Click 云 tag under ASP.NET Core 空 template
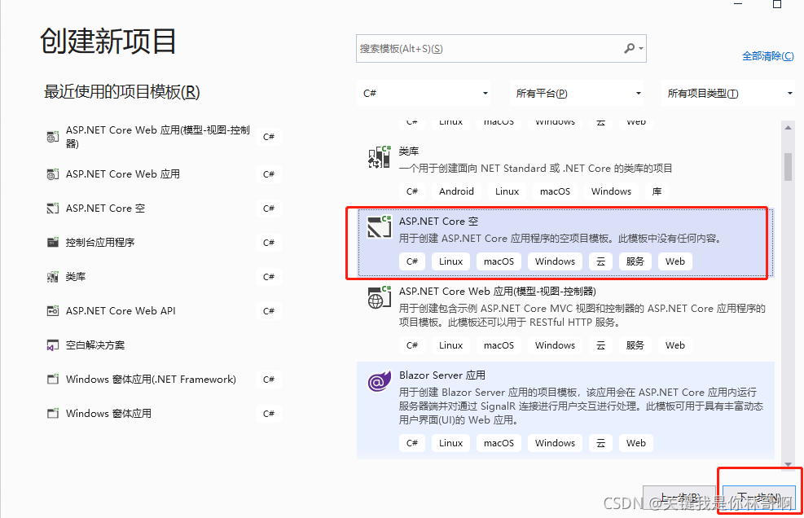Image resolution: width=804 pixels, height=518 pixels. (600, 261)
